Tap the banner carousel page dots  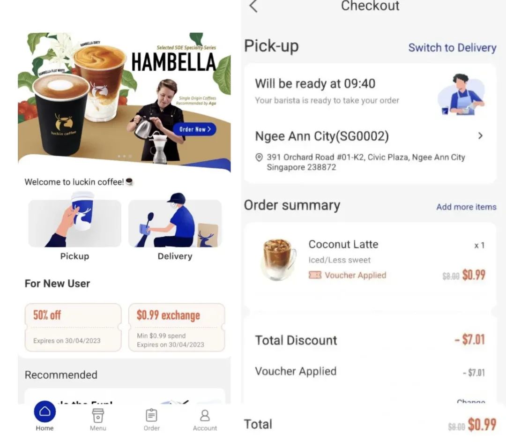tap(125, 156)
